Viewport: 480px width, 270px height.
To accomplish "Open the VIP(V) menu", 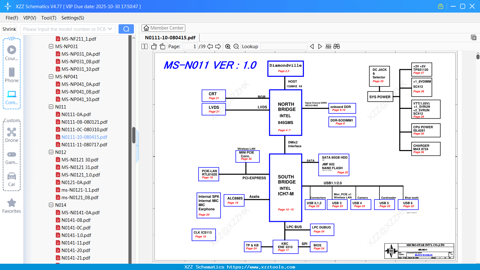I will (30, 18).
